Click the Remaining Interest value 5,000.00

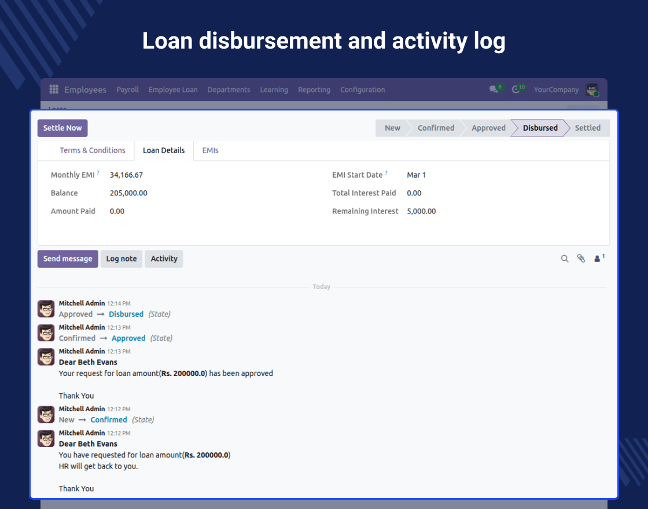coord(421,212)
